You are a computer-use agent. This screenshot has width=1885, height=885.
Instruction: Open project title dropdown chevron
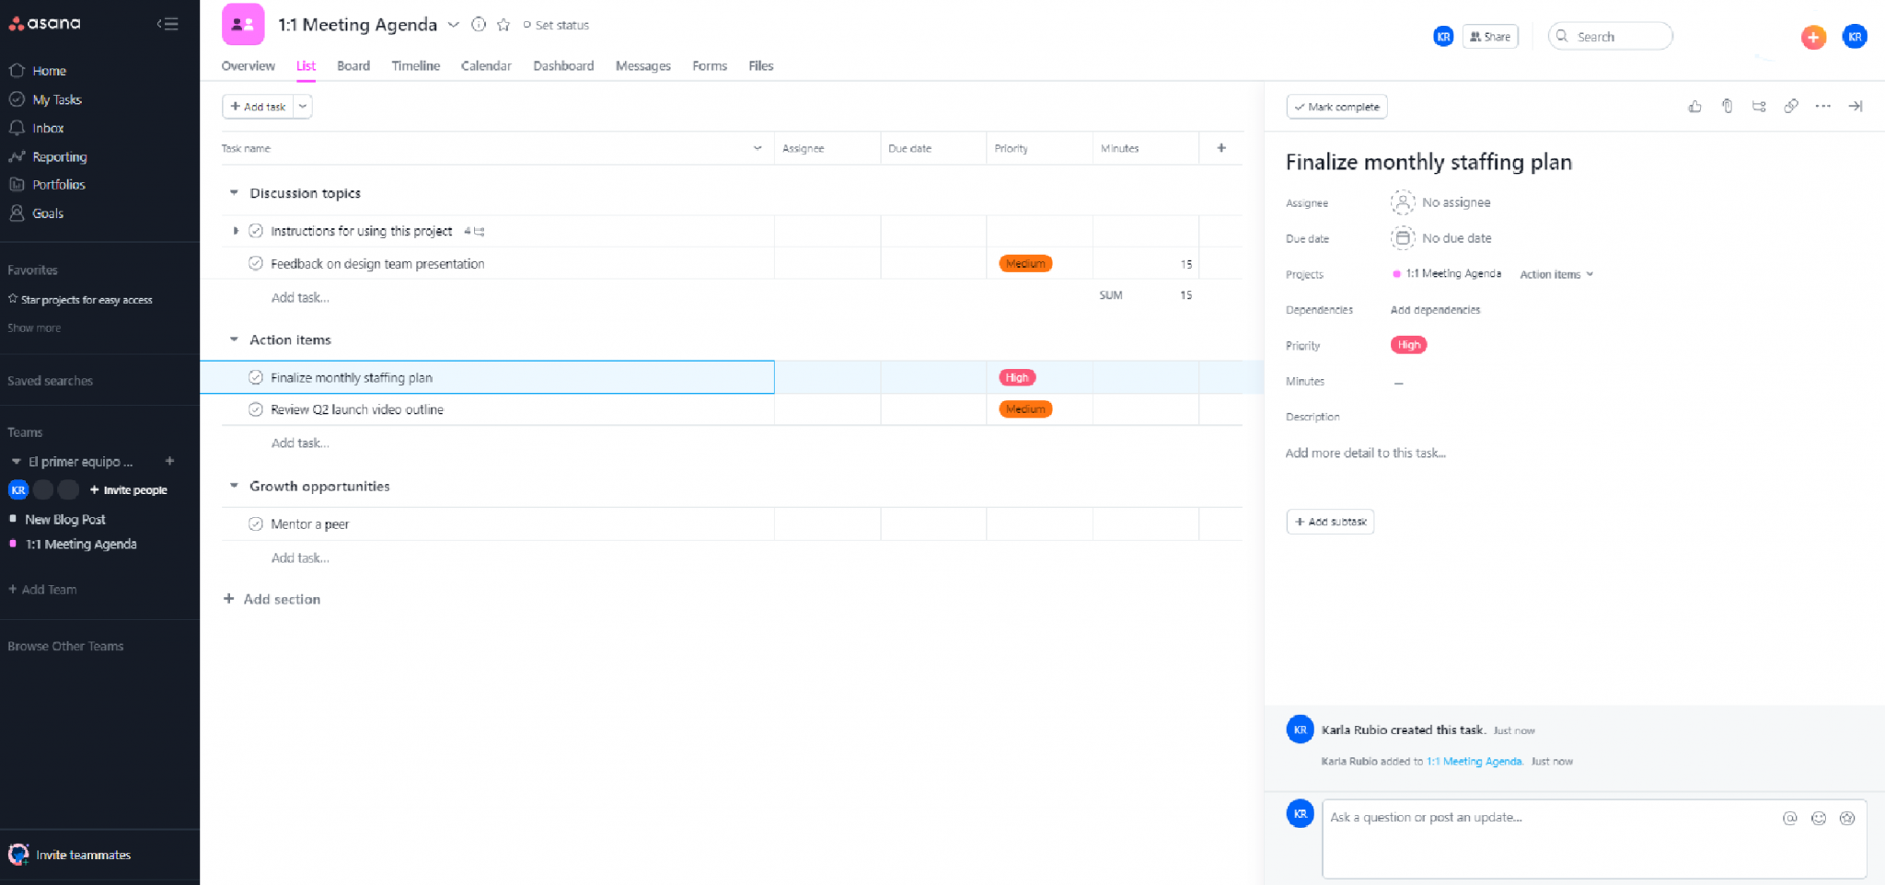pos(454,25)
